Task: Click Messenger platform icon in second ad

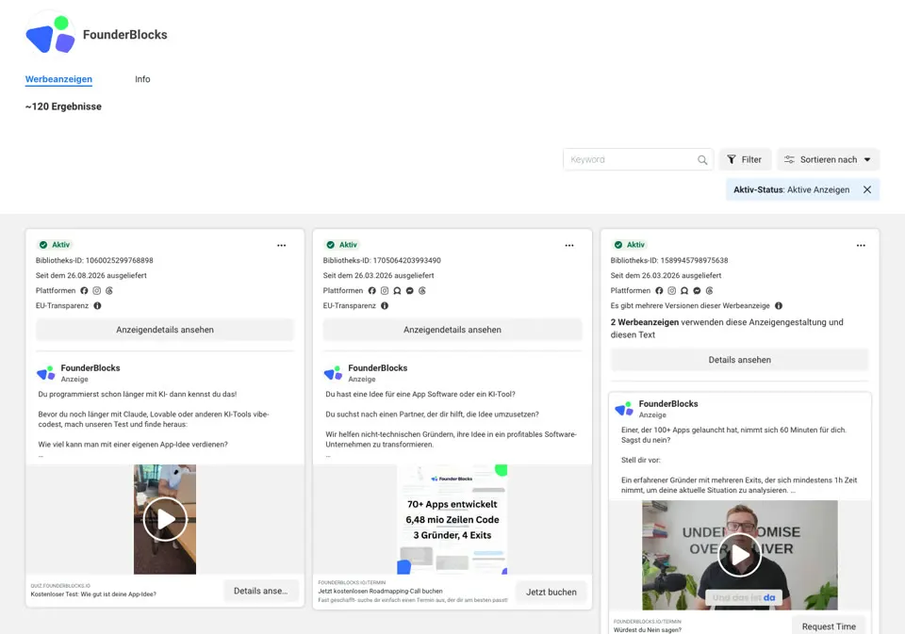Action: pos(410,291)
